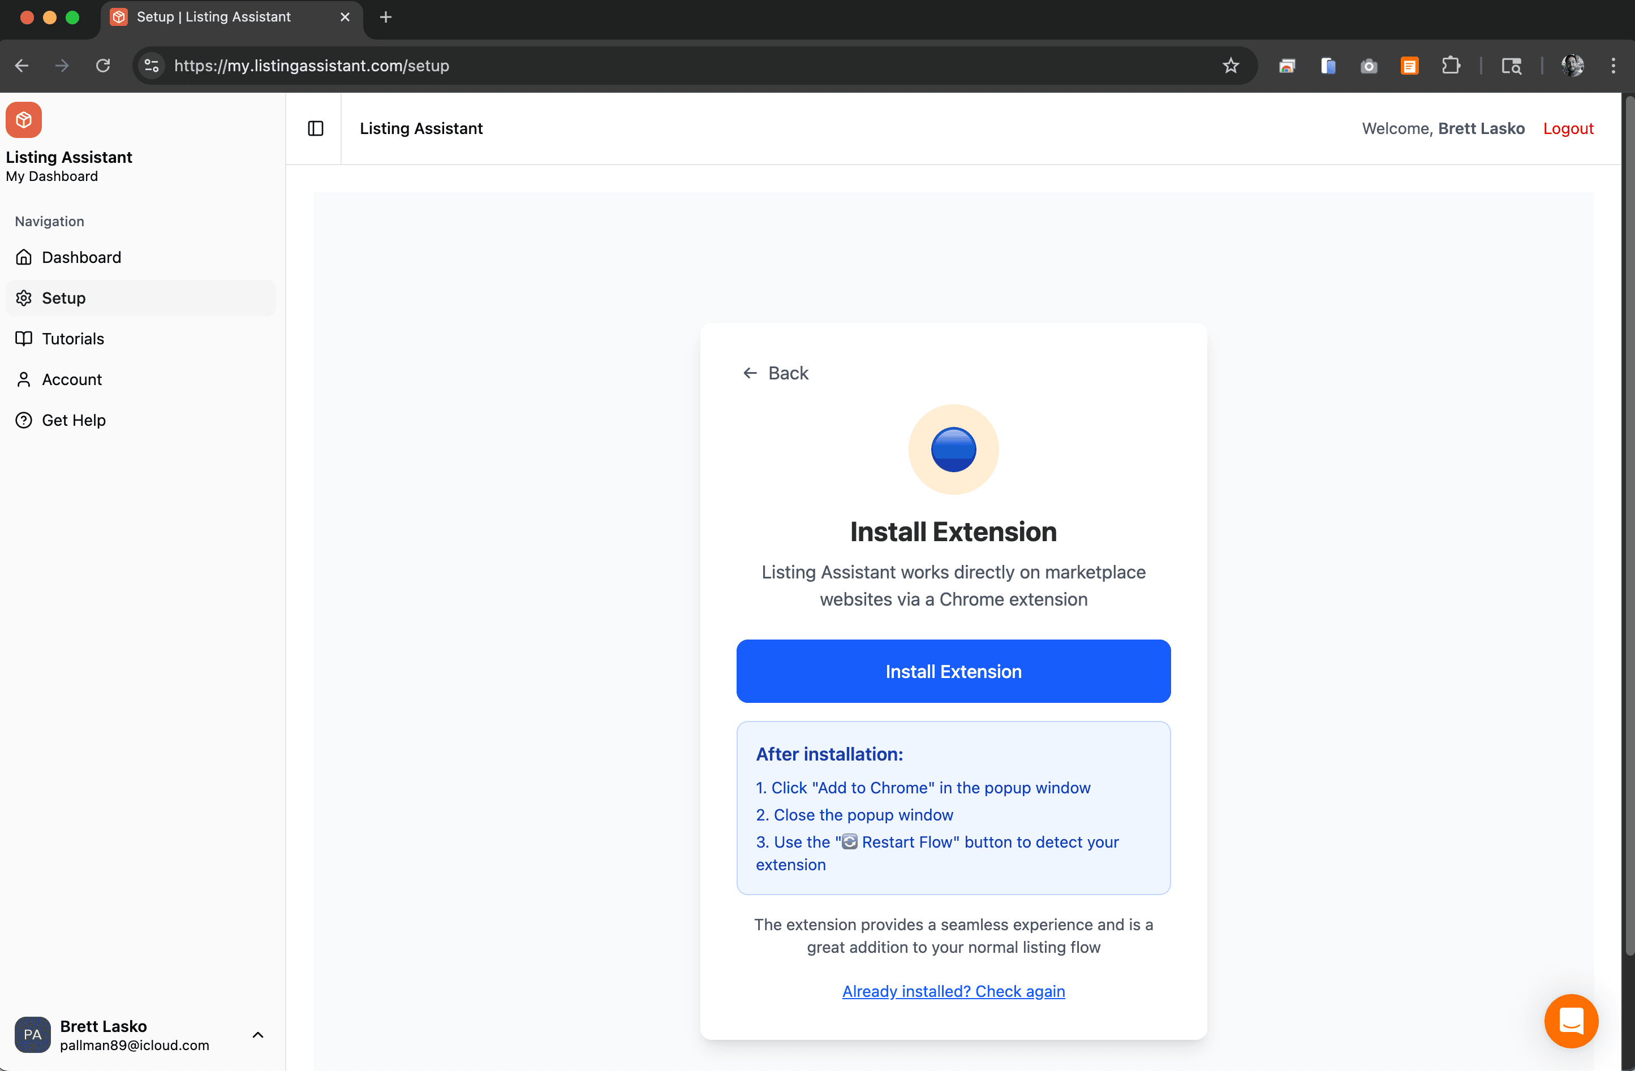This screenshot has height=1071, width=1635.
Task: Select Setup in the navigation sidebar
Action: [64, 298]
